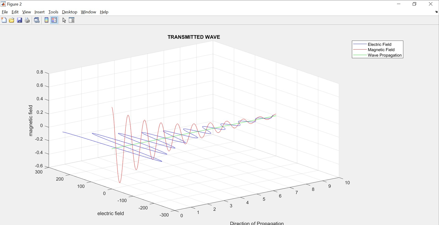Image resolution: width=439 pixels, height=225 pixels.
Task: Open the Help menu
Action: (x=104, y=12)
